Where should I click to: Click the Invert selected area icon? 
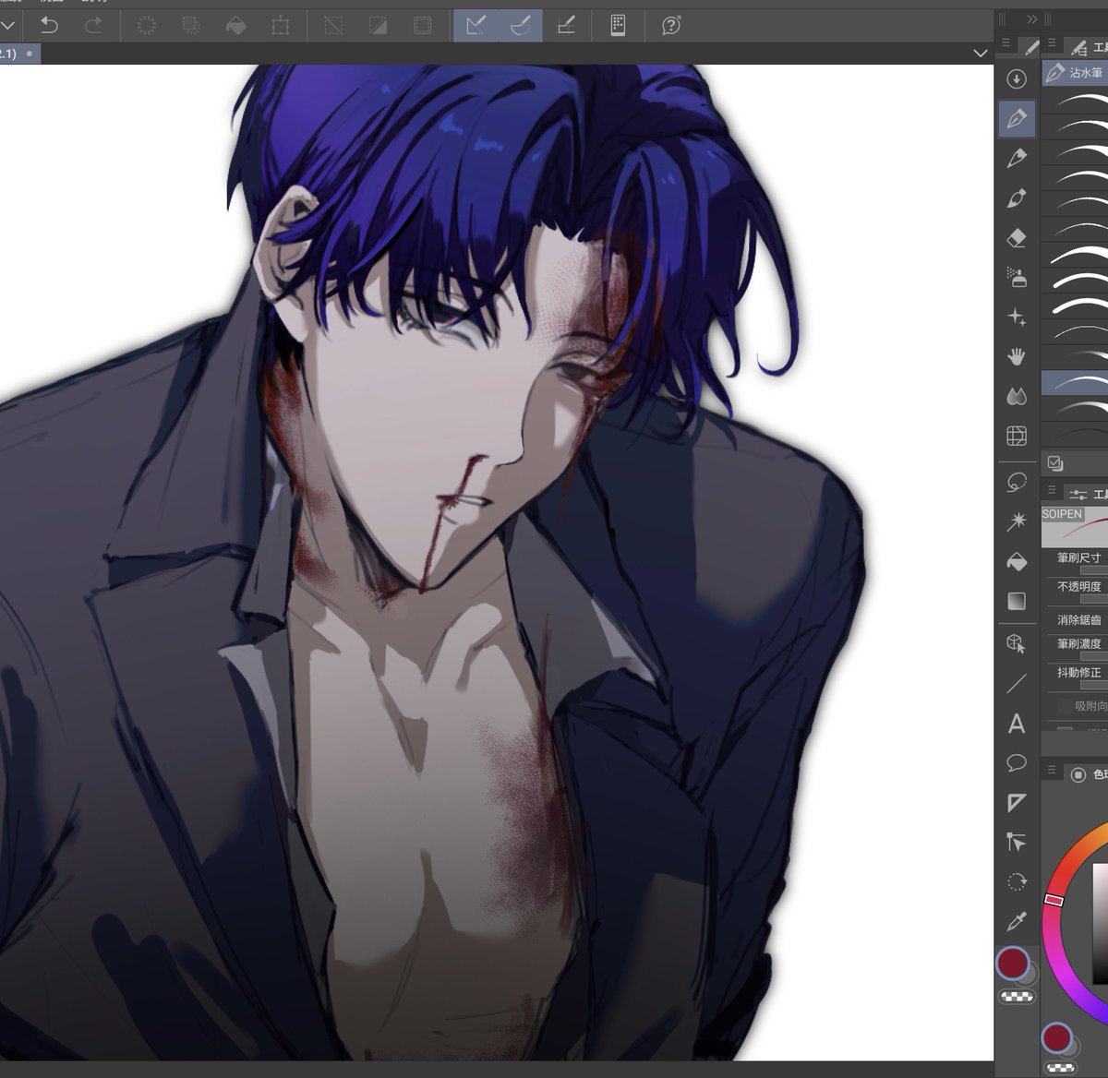tap(378, 26)
